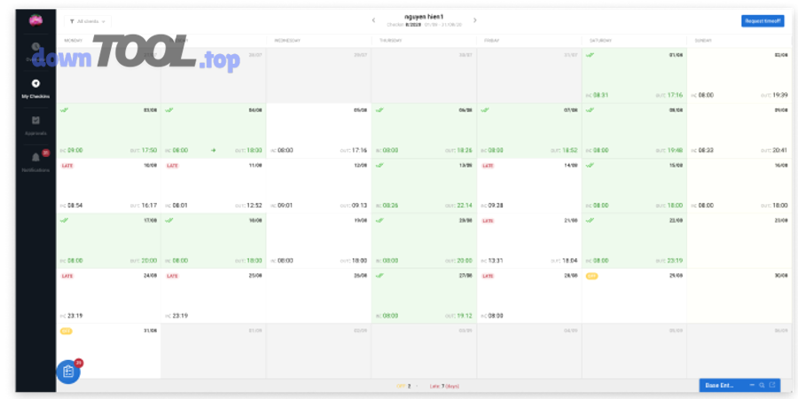Select the My Checkins sidebar icon
The image size is (798, 399).
(x=35, y=84)
